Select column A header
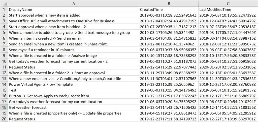The height and width of the screenshot is (122, 258). pos(74,4)
